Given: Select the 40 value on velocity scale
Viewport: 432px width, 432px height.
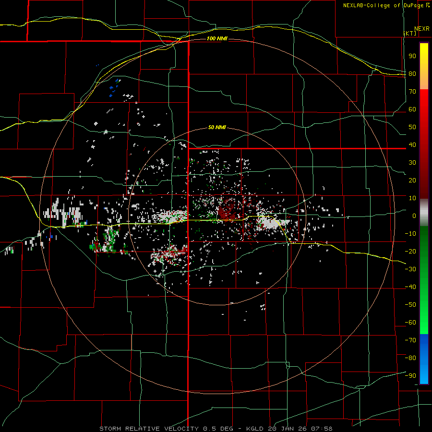Looking at the screenshot, I should (412, 144).
